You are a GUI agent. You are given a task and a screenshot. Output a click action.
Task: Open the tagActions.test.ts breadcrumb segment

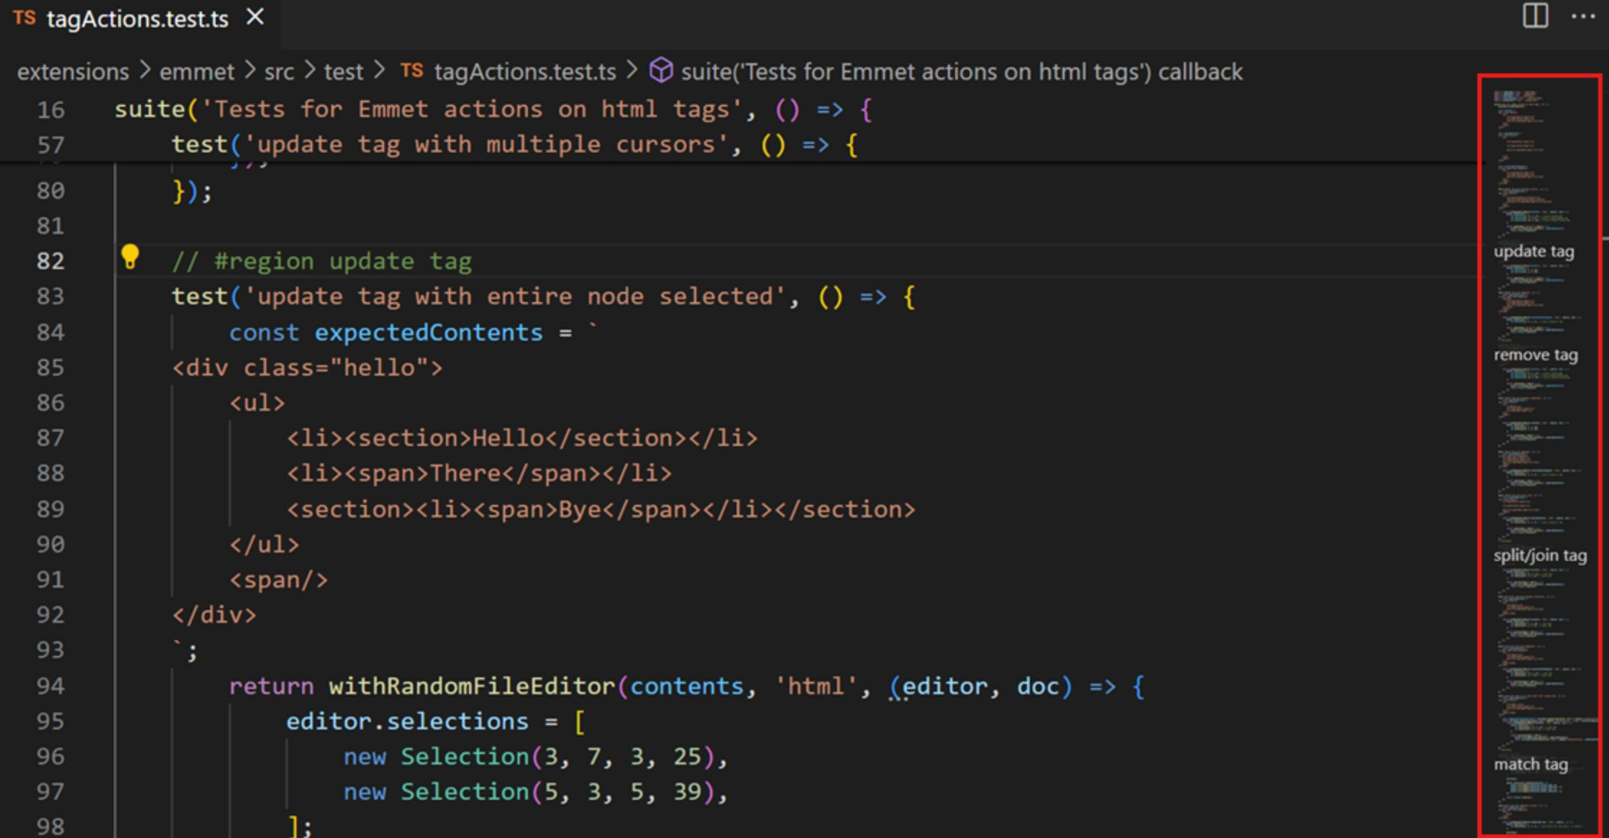pyautogui.click(x=525, y=72)
